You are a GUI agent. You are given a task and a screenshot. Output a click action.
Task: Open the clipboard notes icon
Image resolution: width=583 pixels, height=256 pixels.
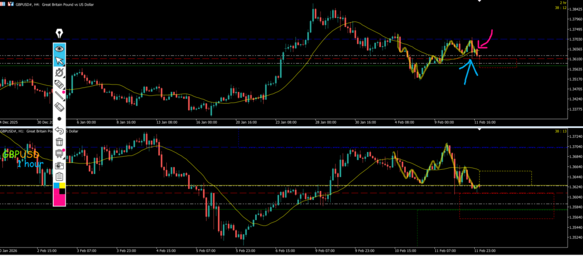point(59,177)
